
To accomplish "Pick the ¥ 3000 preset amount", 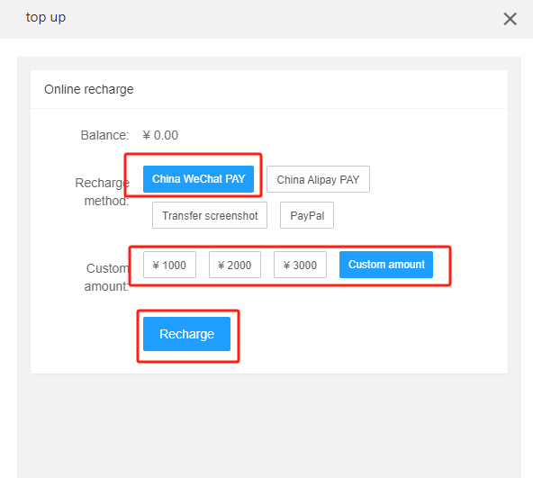I will pos(300,265).
